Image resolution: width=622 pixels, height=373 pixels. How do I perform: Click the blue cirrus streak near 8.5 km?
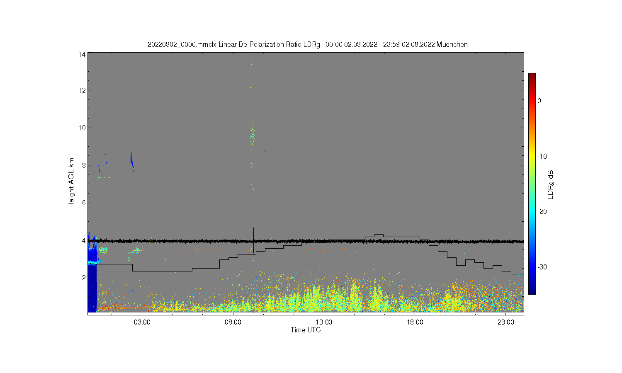(132, 162)
